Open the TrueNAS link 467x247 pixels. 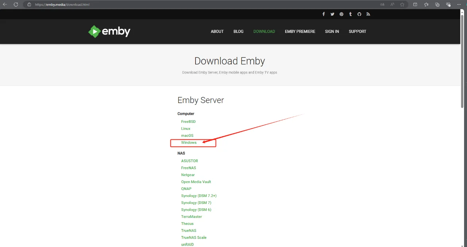click(189, 230)
